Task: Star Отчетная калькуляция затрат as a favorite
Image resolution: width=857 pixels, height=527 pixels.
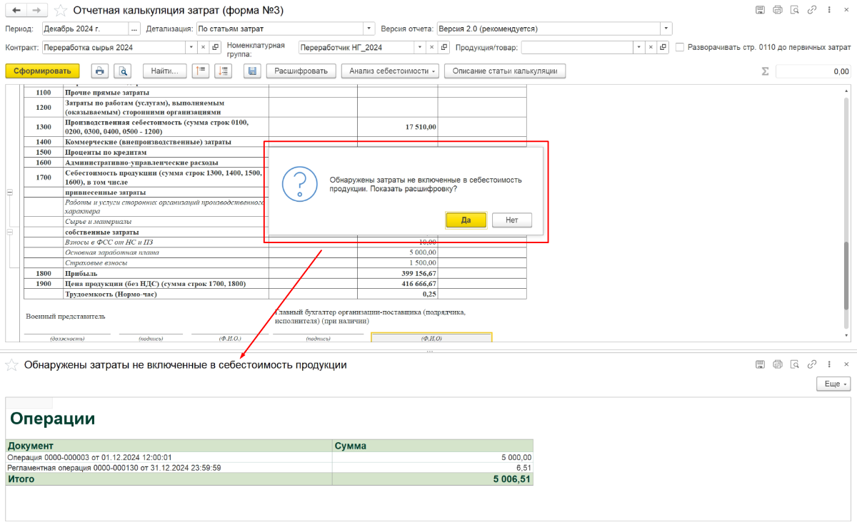Action: pyautogui.click(x=61, y=10)
